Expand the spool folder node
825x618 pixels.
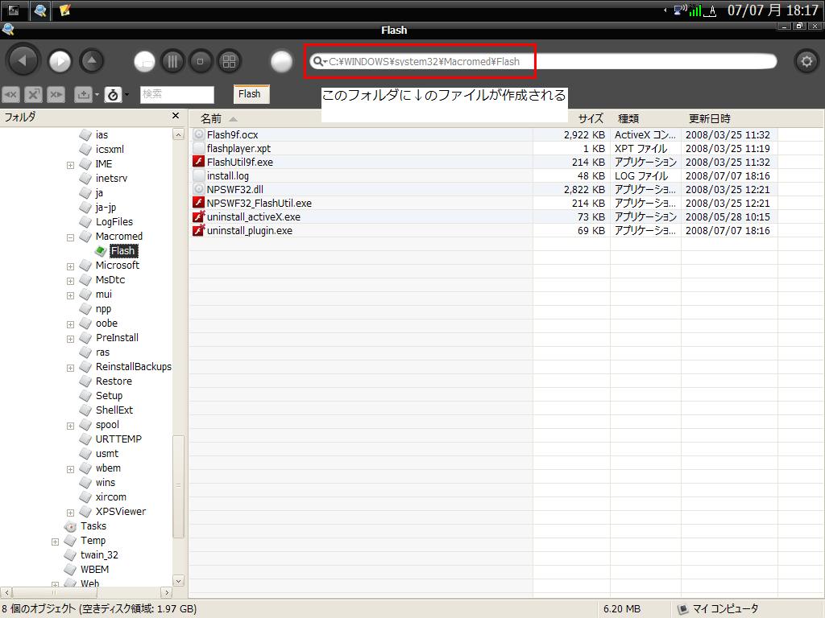click(70, 426)
